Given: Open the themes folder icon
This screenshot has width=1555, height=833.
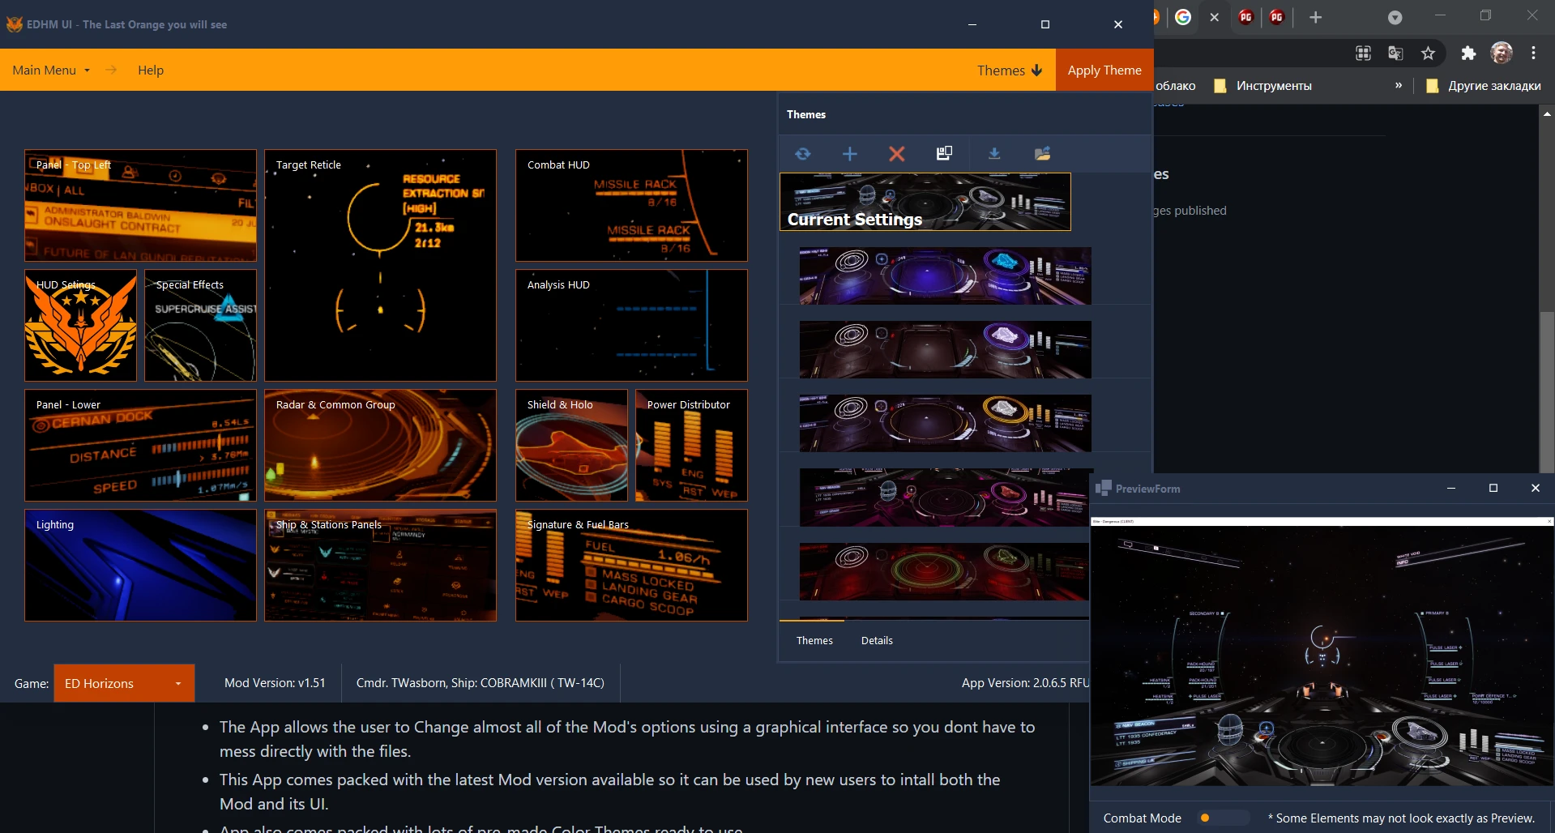Looking at the screenshot, I should click(x=1042, y=153).
